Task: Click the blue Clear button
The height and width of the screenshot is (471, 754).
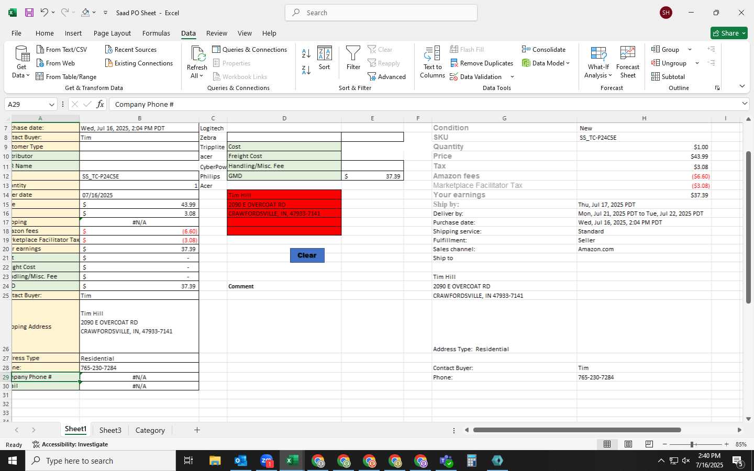Action: click(x=307, y=255)
